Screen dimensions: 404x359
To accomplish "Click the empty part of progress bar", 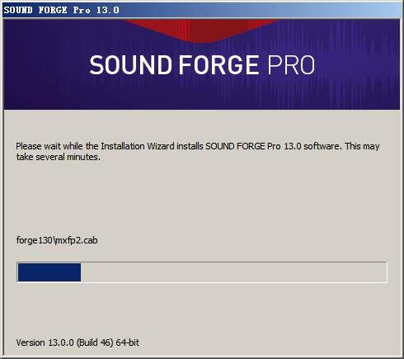I will click(233, 272).
